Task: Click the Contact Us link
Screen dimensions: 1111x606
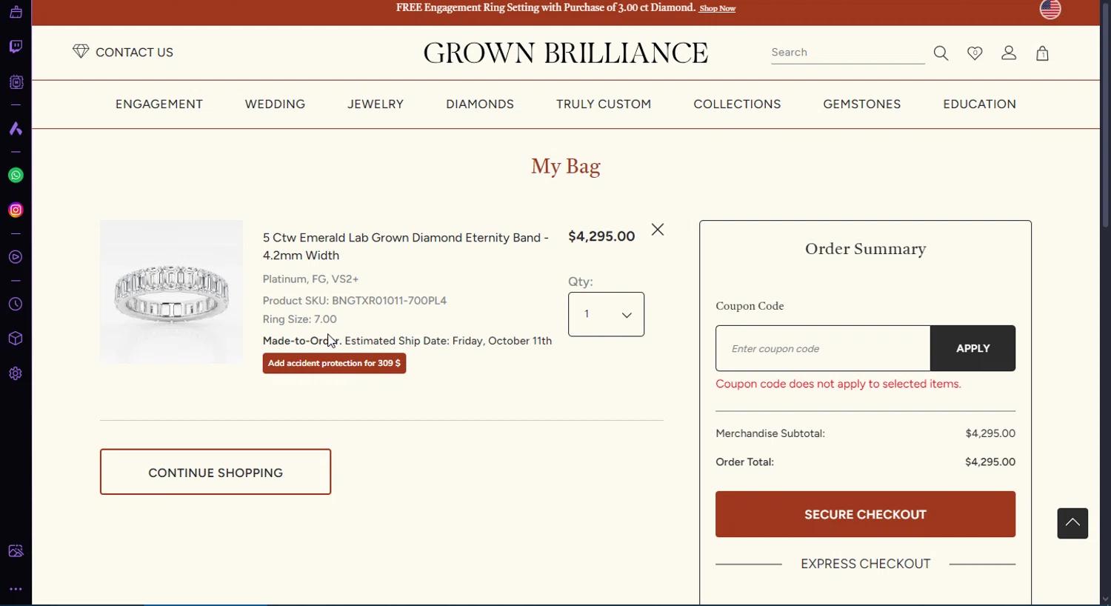Action: point(134,53)
